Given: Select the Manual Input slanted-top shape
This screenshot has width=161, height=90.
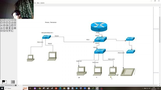Looking at the screenshot, I should [12, 23].
